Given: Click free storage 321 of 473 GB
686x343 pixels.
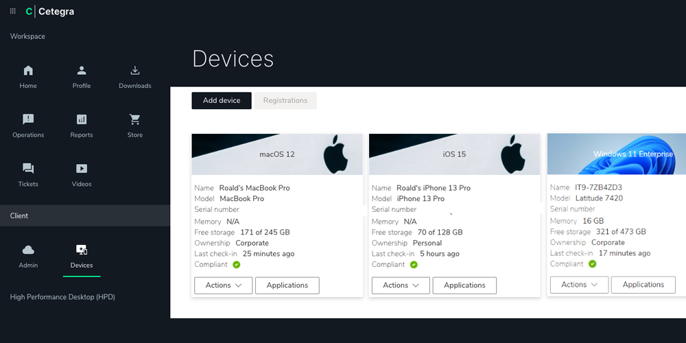Looking at the screenshot, I should click(622, 231).
